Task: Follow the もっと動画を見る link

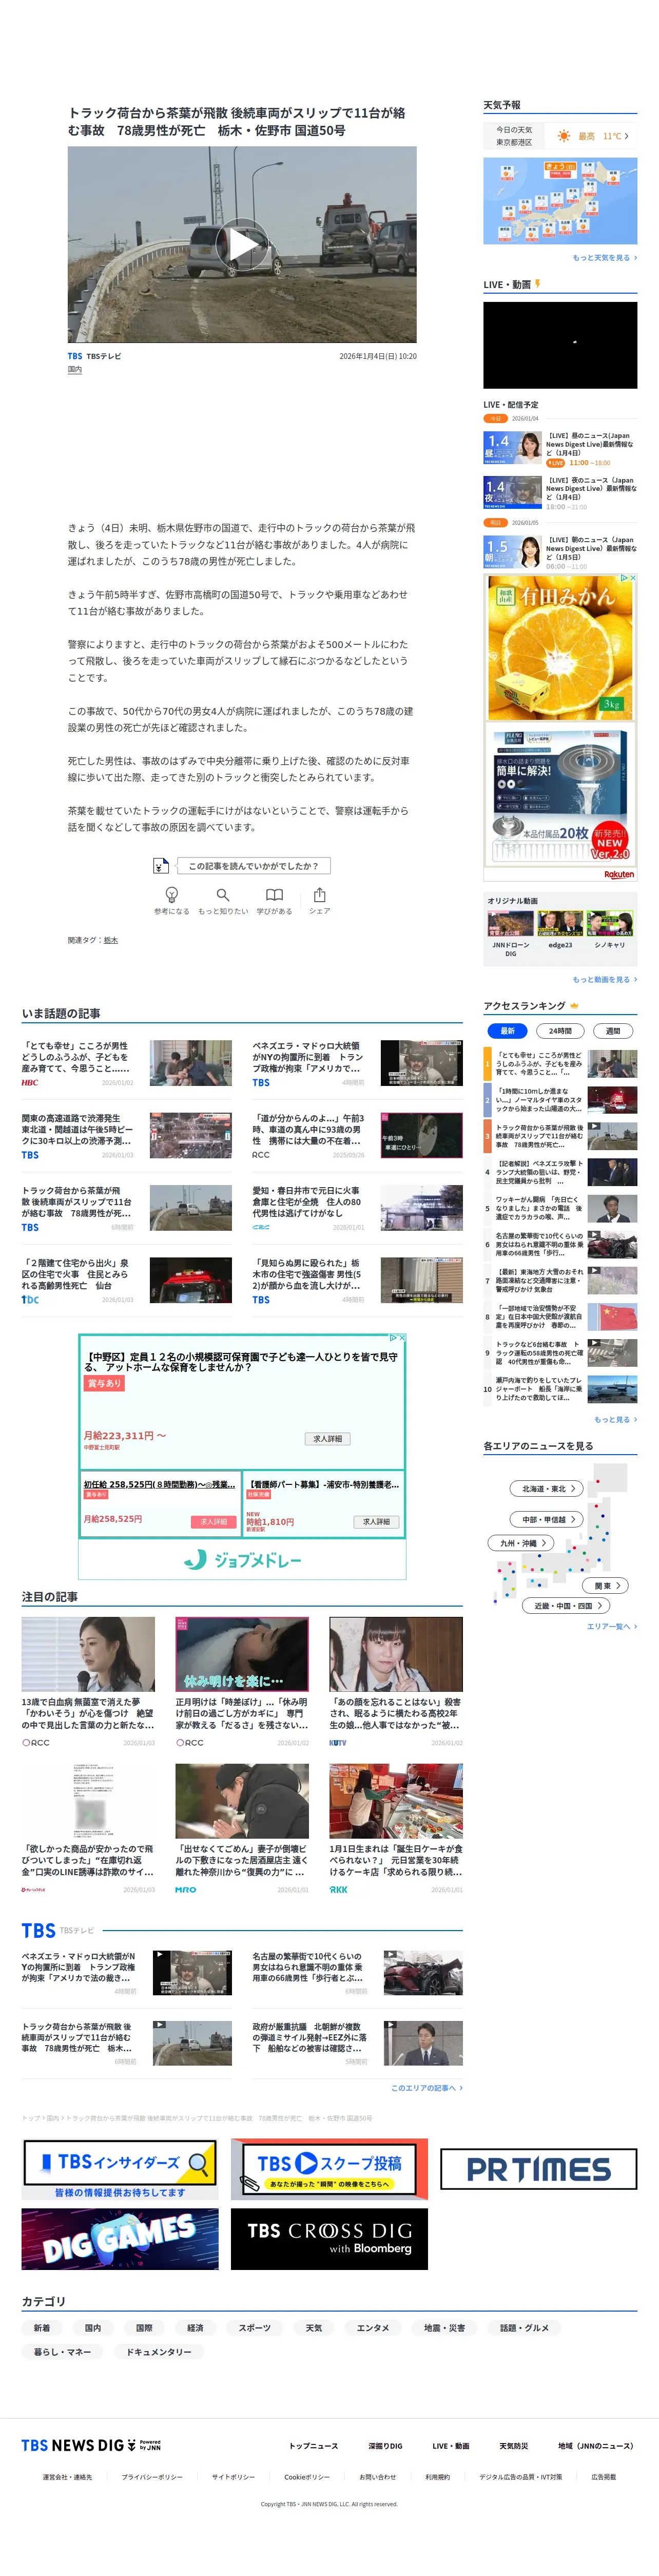Action: pos(604,980)
